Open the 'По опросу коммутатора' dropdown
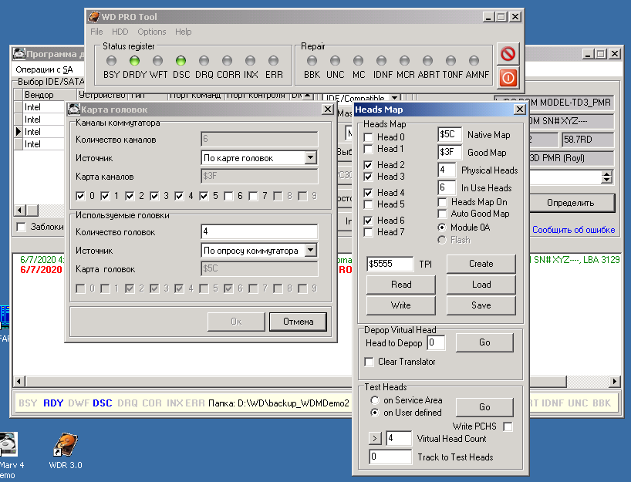Image resolution: width=631 pixels, height=482 pixels. point(310,251)
